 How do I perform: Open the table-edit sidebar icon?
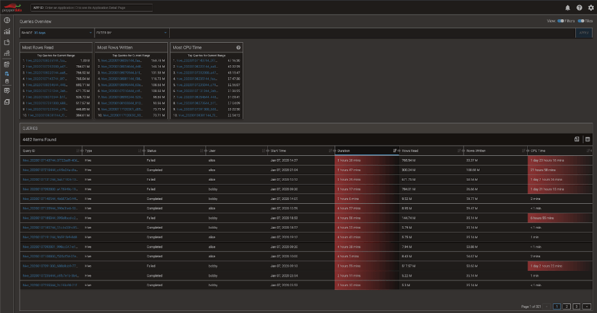pyautogui.click(x=7, y=91)
